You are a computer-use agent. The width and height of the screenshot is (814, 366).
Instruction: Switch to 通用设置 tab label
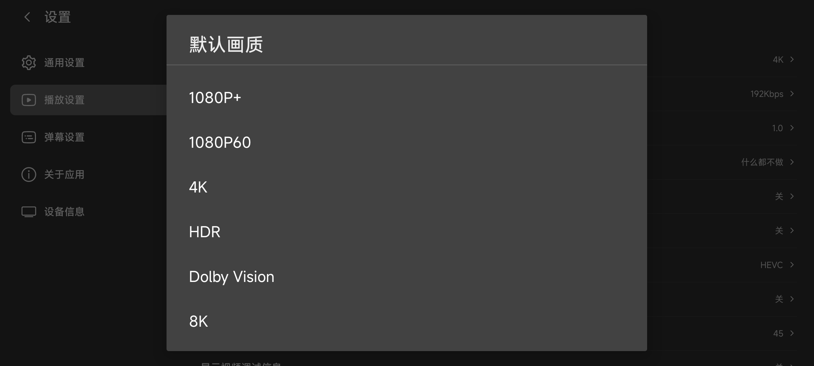pyautogui.click(x=64, y=63)
